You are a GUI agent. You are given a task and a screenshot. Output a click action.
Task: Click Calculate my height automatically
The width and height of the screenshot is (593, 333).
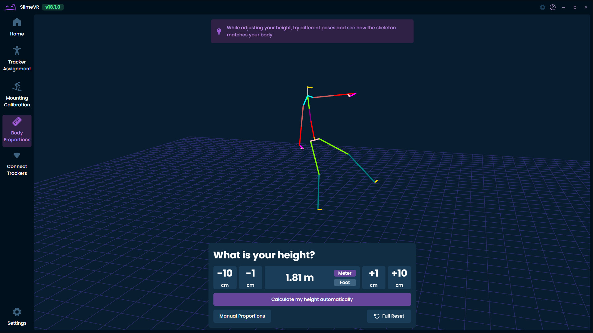tap(312, 299)
